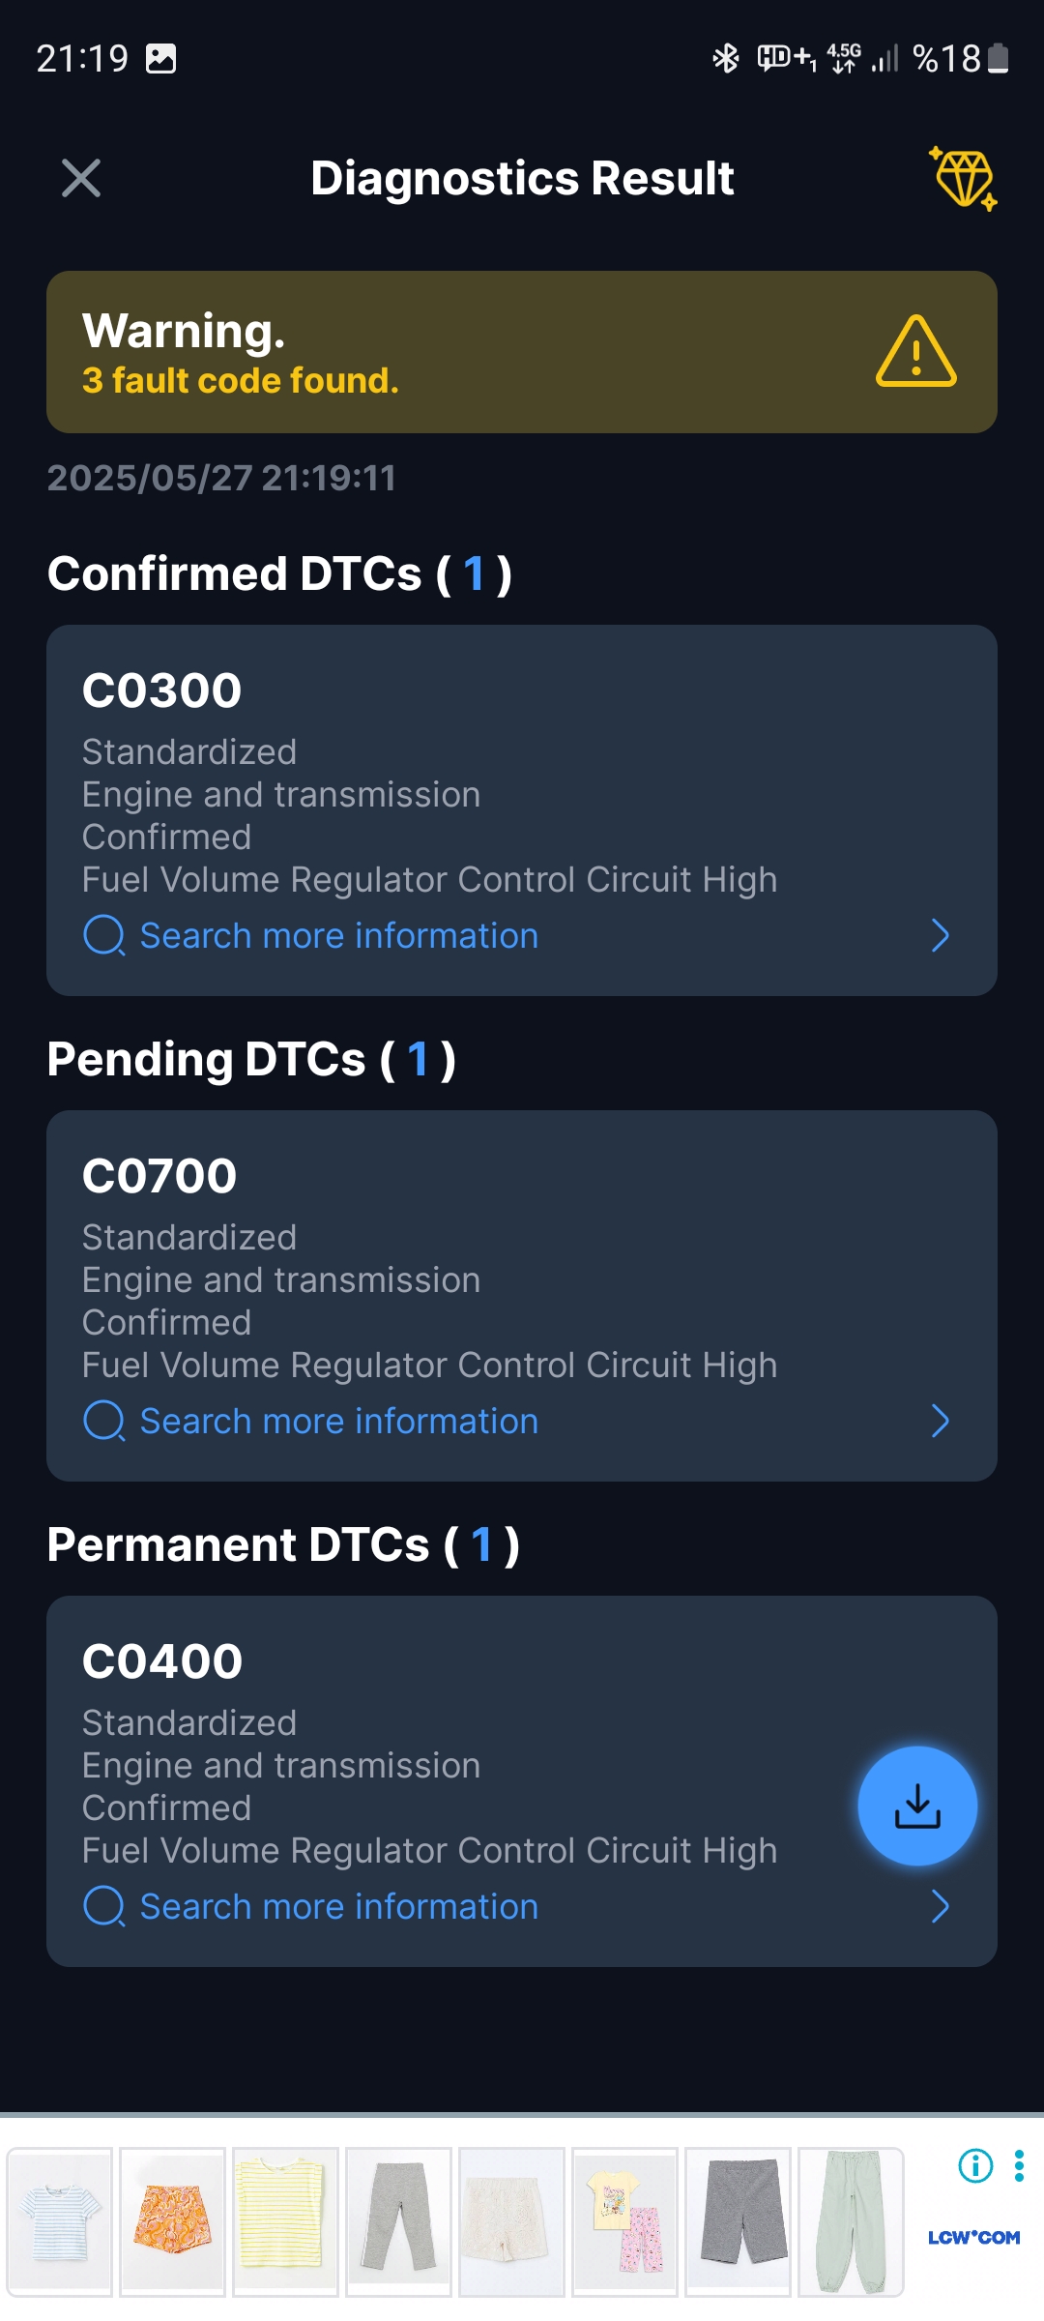The width and height of the screenshot is (1044, 2321).
Task: Open the premium diamond icon
Action: tap(963, 179)
